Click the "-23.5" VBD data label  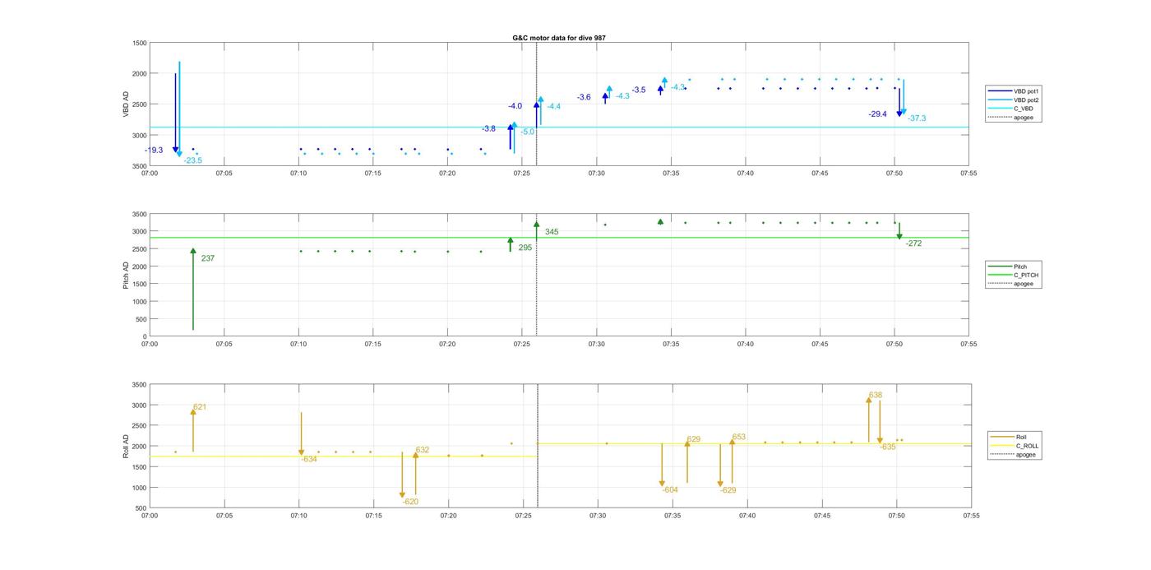pos(192,160)
